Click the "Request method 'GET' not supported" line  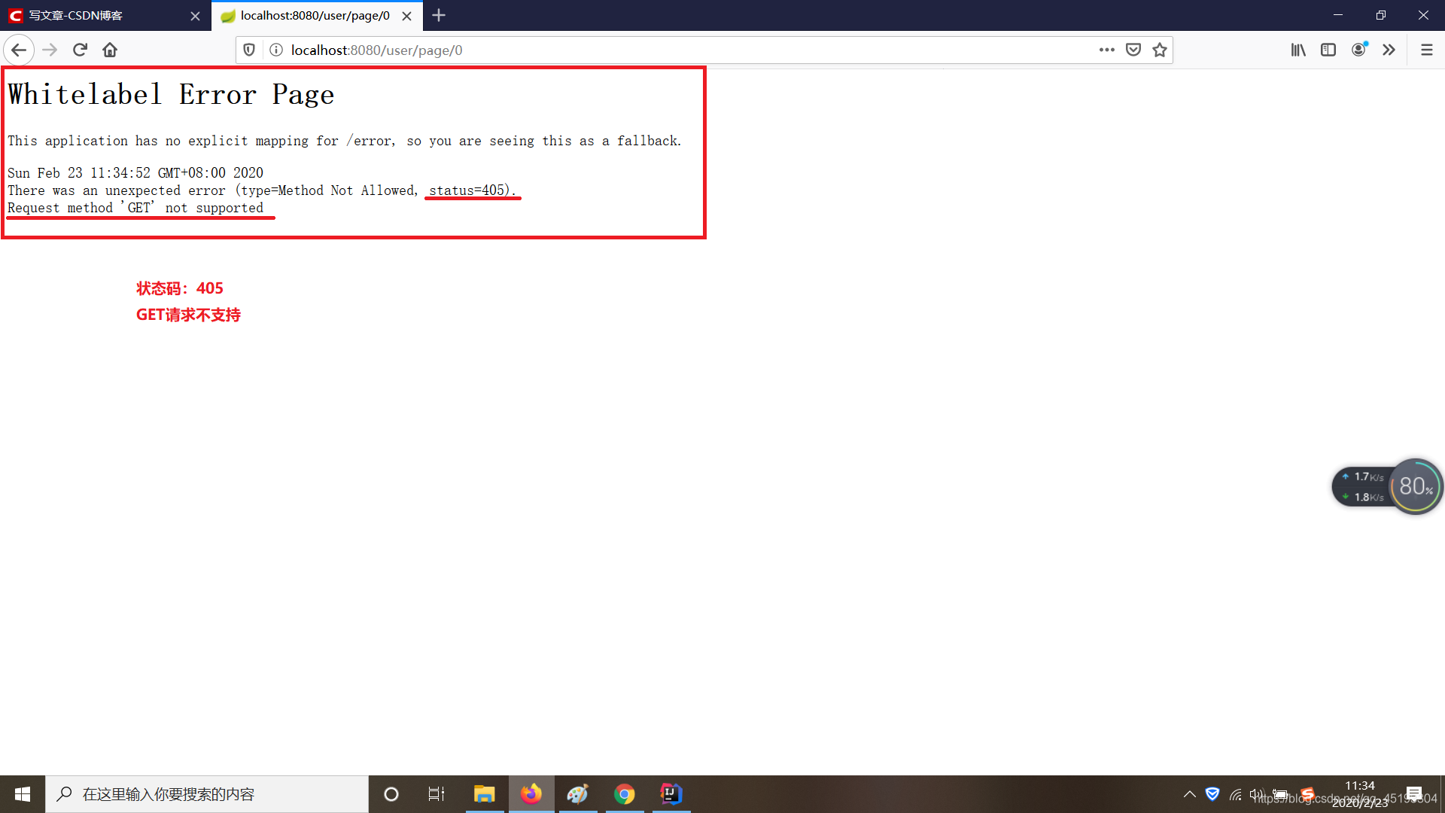click(135, 208)
